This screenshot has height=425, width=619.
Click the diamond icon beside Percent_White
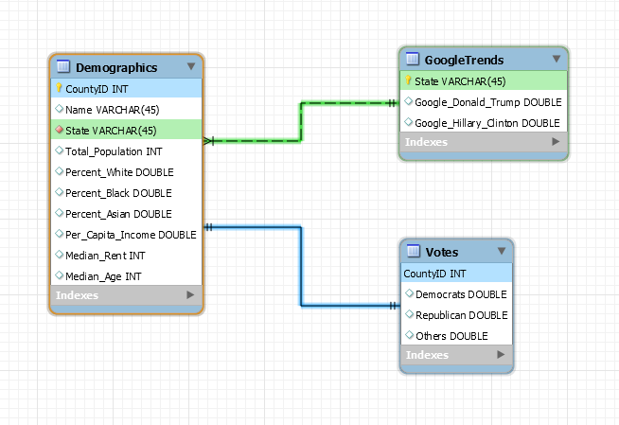pos(60,171)
